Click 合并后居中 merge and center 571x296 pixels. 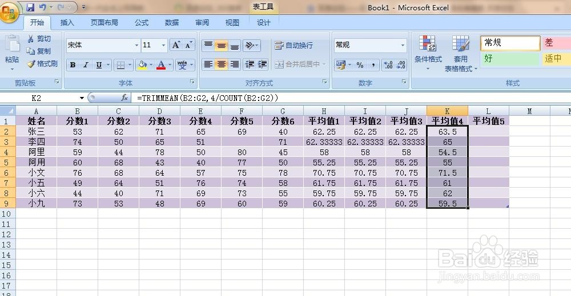(x=297, y=64)
